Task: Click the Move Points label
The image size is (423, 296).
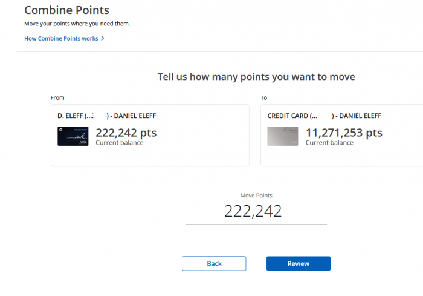Action: (256, 196)
